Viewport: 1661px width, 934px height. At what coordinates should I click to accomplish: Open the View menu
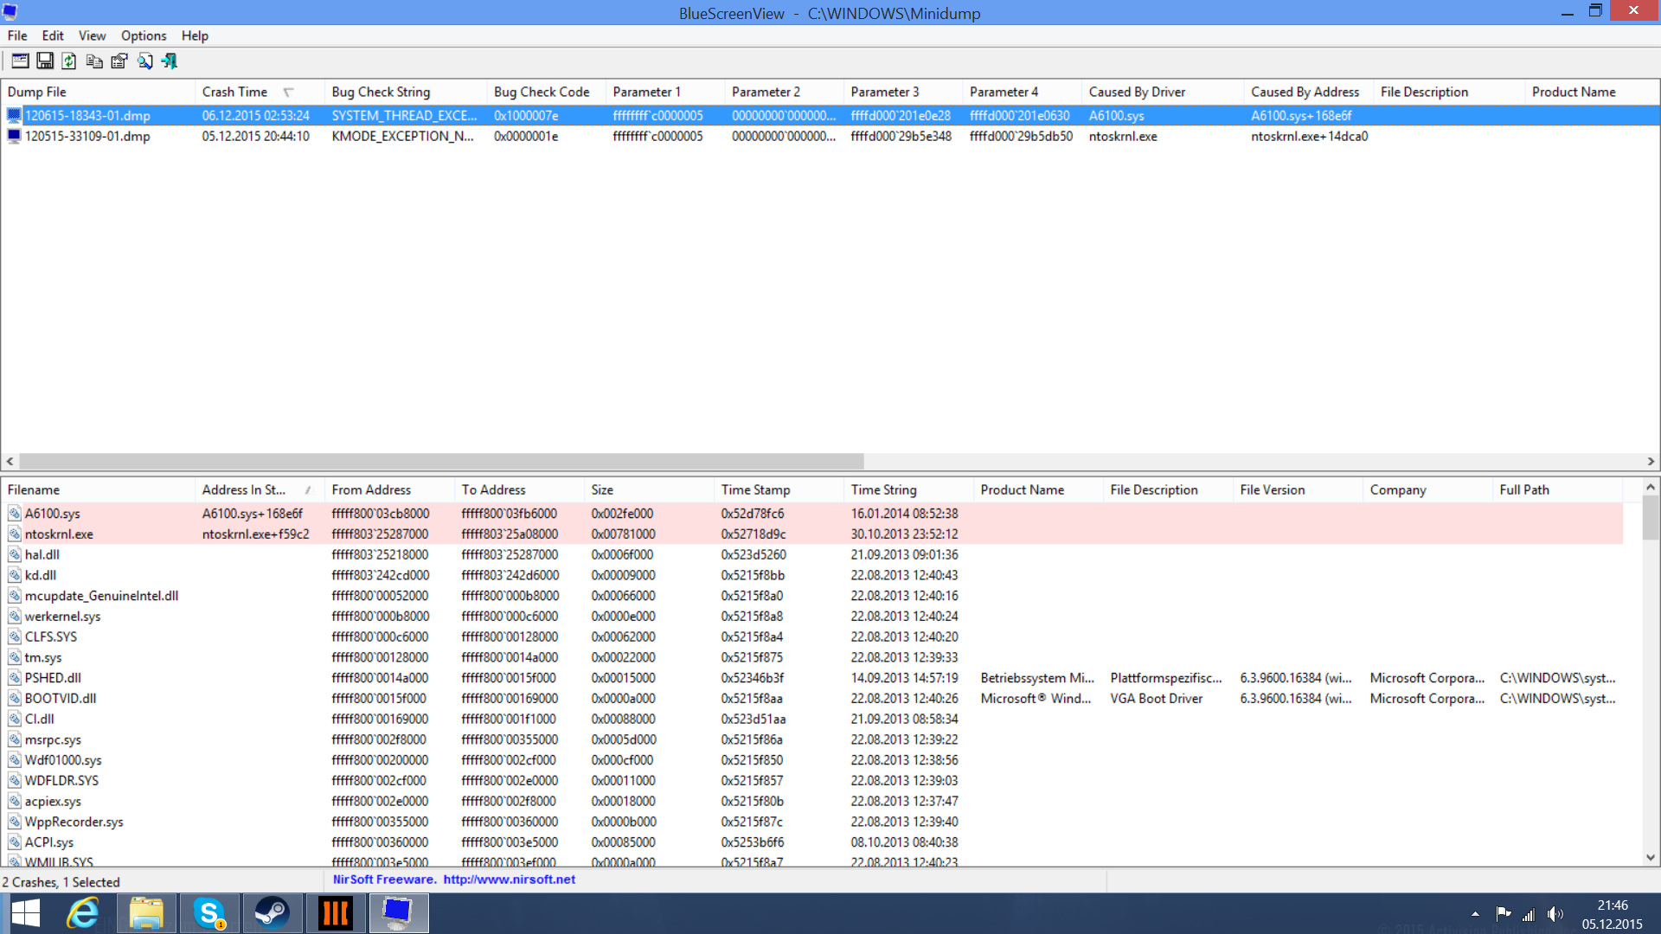pos(92,35)
